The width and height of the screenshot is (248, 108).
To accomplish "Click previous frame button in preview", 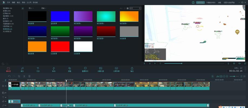I will click(x=144, y=63).
